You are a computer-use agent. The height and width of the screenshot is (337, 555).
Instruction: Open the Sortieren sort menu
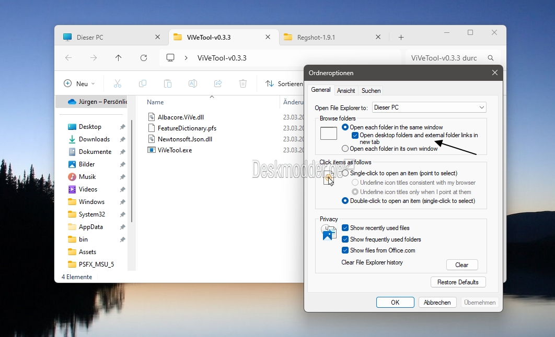[x=284, y=83]
